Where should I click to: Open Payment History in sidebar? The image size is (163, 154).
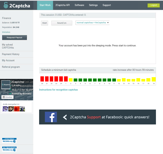pos(11,54)
